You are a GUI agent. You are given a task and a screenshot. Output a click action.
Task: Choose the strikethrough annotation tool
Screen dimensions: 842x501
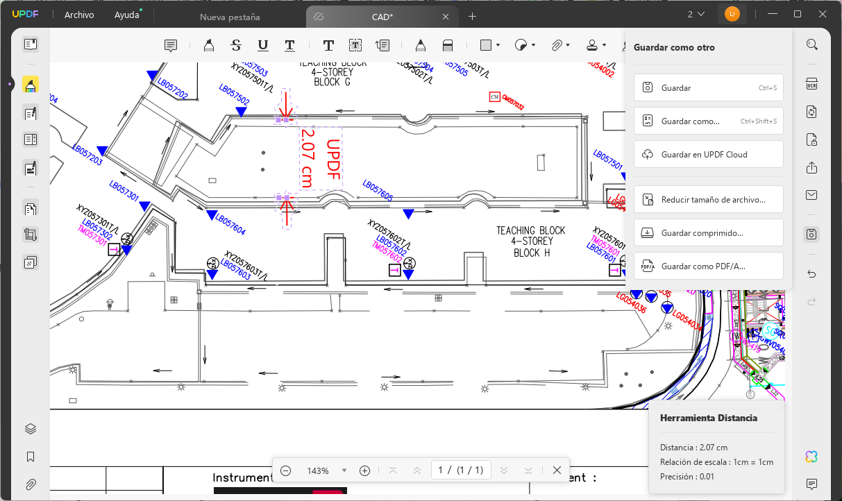coord(236,45)
